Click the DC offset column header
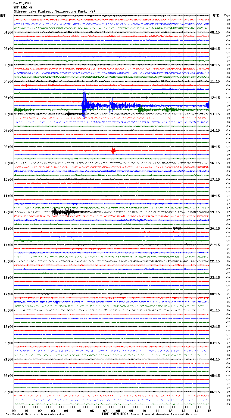 pos(226,15)
